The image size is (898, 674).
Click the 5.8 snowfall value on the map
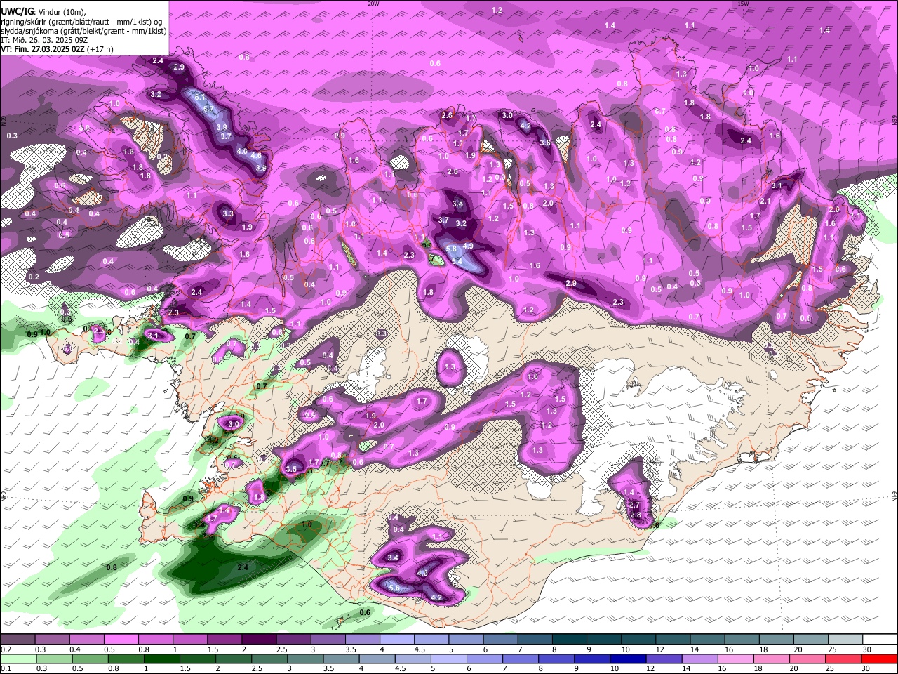[451, 249]
